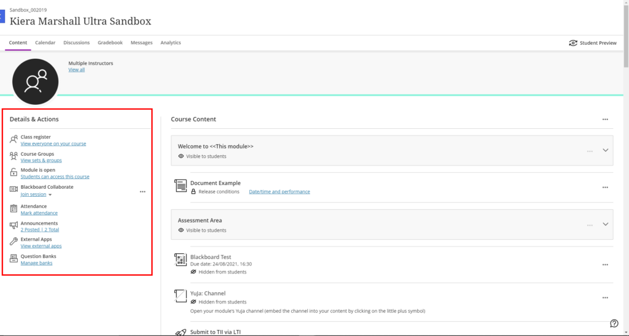Click the Join session link
629x336 pixels.
pos(33,194)
